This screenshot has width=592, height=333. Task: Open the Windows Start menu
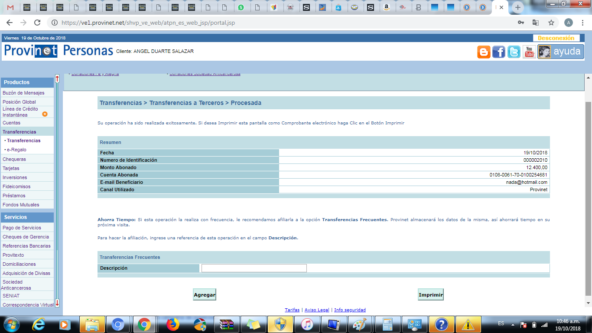pos(11,324)
